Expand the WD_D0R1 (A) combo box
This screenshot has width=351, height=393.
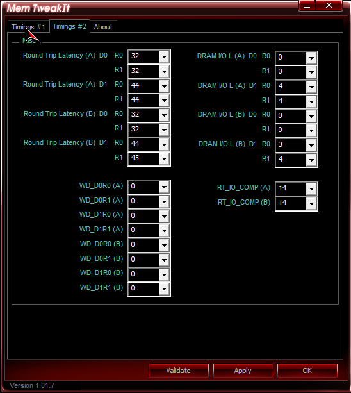pyautogui.click(x=164, y=201)
